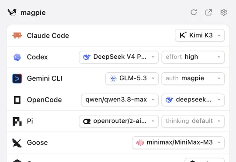The height and width of the screenshot is (162, 236).
Task: Click the refresh icon in the header
Action: tap(194, 12)
